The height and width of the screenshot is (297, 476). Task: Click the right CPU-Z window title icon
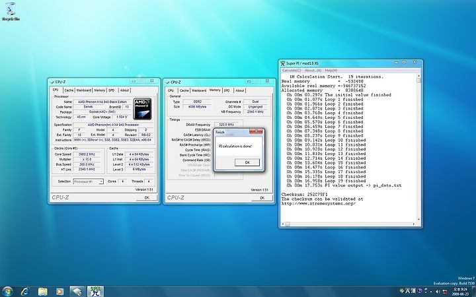(x=167, y=82)
